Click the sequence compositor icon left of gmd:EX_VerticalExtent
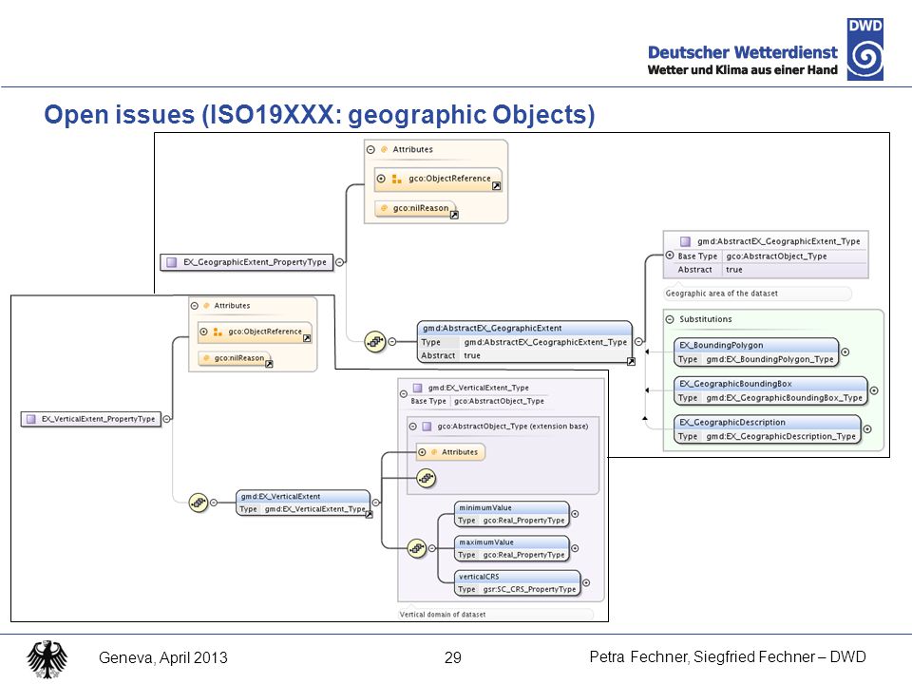The height and width of the screenshot is (684, 912). [x=199, y=502]
